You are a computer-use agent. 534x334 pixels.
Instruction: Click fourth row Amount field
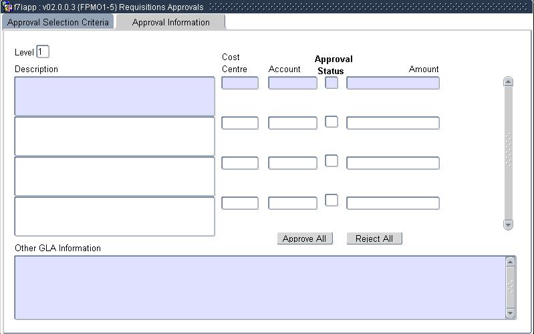click(393, 203)
